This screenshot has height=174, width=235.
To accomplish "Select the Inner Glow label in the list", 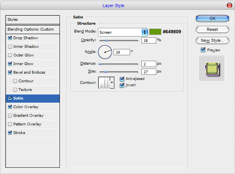I will (x=23, y=63).
